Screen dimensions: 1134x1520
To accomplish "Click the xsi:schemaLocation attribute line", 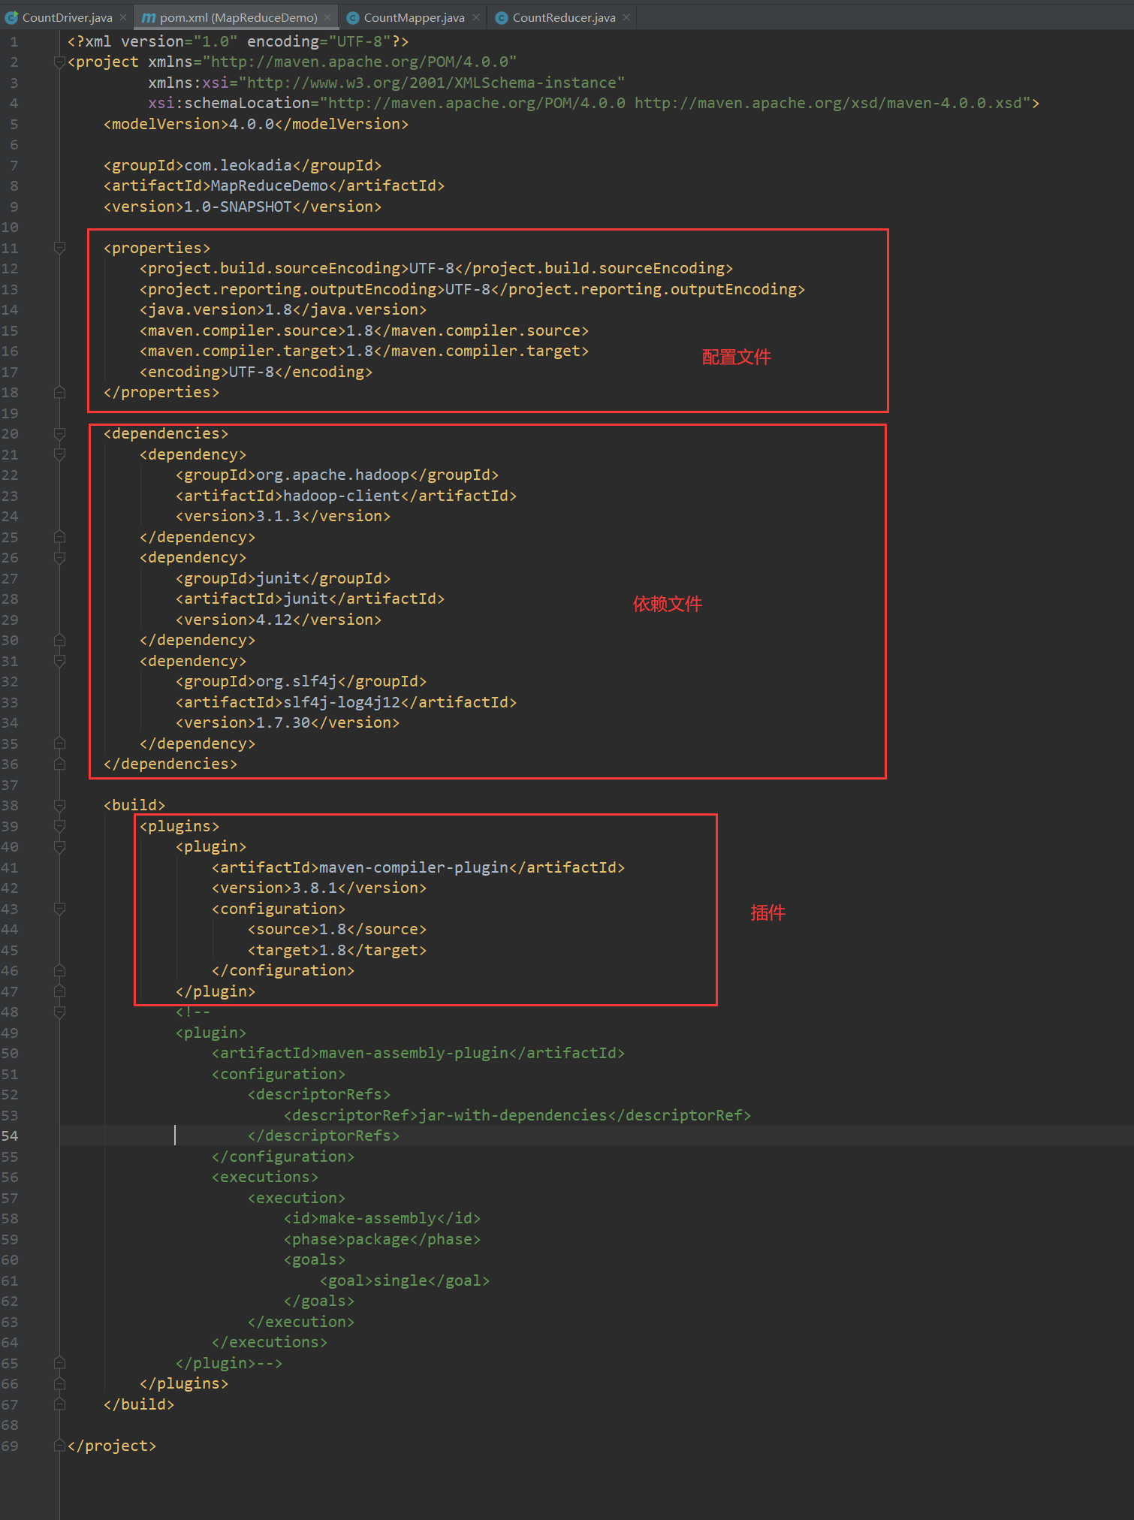I will (594, 103).
